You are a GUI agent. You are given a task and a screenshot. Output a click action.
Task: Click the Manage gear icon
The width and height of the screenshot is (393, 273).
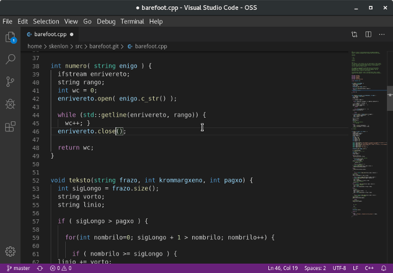pos(10,252)
